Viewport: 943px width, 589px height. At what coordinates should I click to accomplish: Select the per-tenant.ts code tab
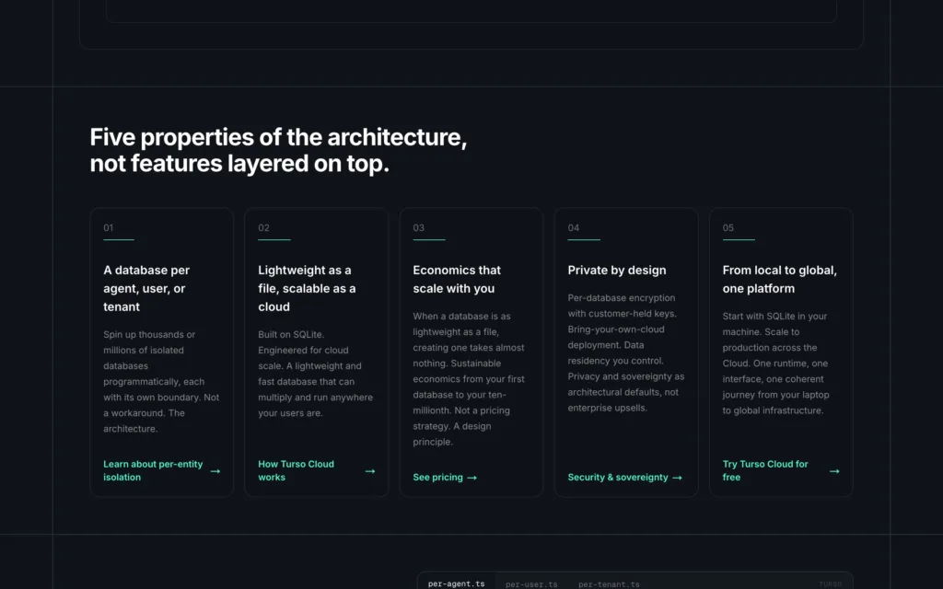609,584
